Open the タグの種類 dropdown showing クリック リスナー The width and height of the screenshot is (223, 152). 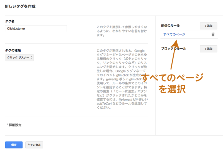pyautogui.click(x=20, y=58)
